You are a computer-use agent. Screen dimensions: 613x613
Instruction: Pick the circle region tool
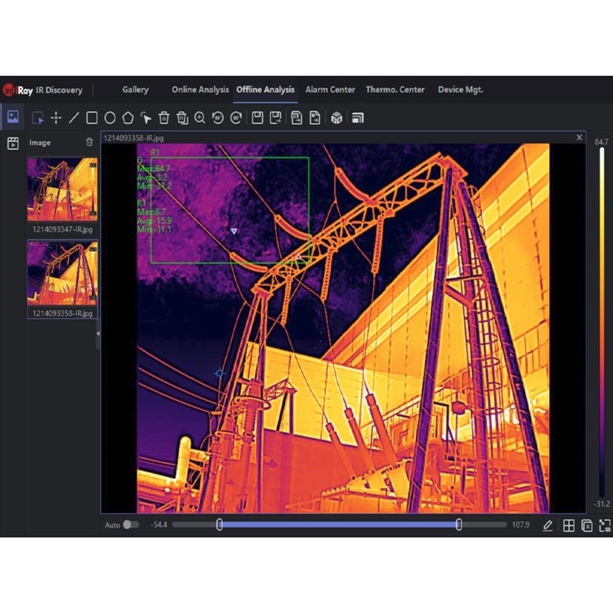tap(110, 118)
